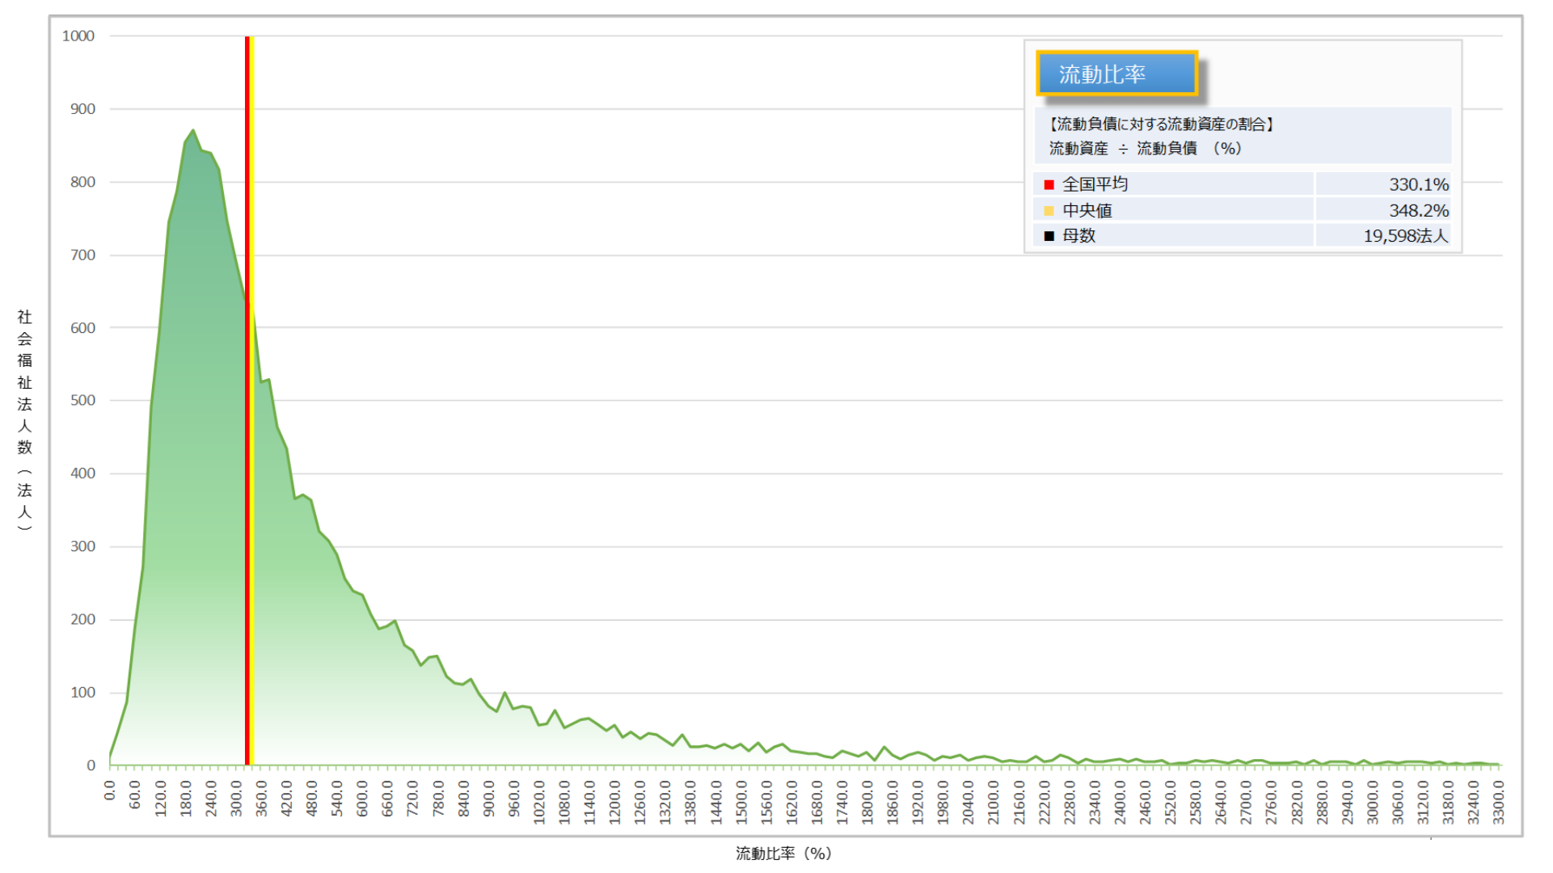
Task: Click the 0.0 label on horizontal axis
Action: click(110, 791)
